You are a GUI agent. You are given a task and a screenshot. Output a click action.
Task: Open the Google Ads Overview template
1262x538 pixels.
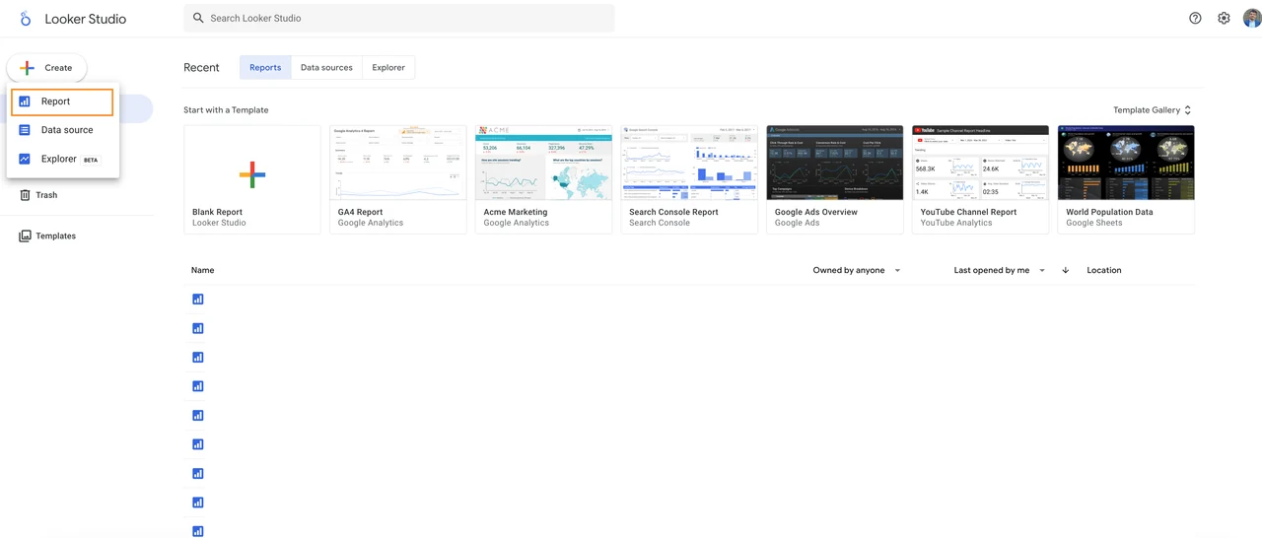point(834,179)
